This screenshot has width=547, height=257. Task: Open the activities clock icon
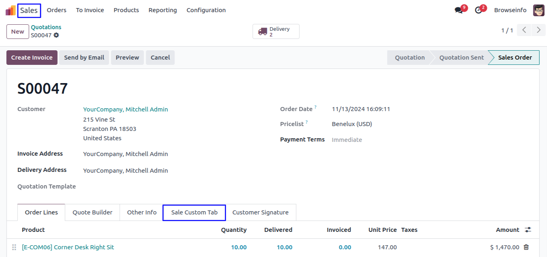[x=478, y=11]
